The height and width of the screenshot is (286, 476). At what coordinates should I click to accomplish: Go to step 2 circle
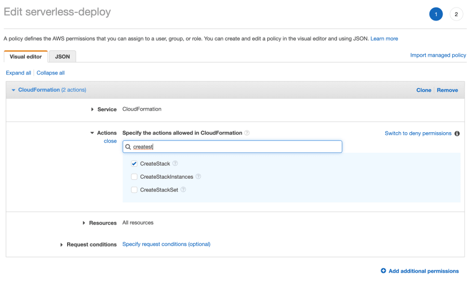point(457,14)
